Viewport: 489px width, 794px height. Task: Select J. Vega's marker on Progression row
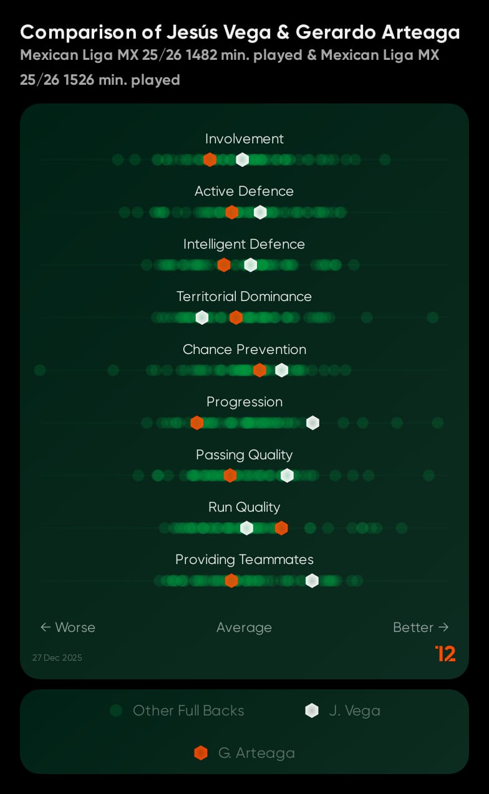coord(312,423)
